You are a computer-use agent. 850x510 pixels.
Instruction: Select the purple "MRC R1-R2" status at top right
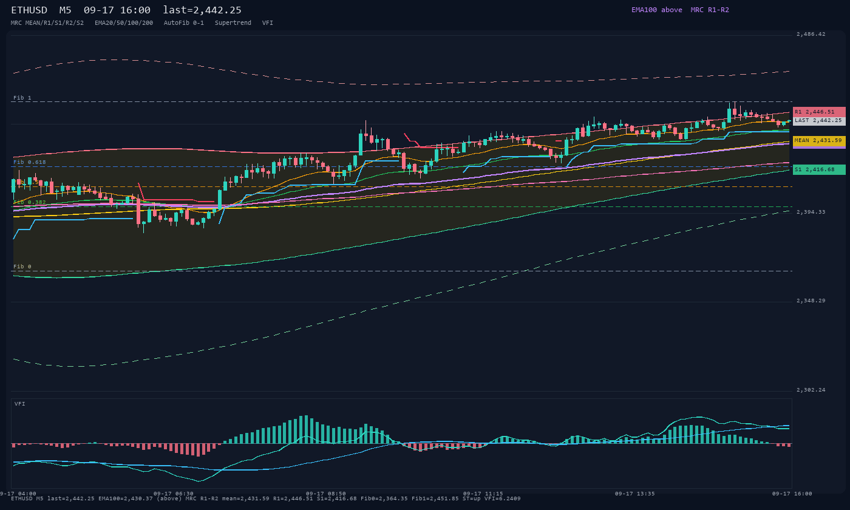tap(710, 10)
